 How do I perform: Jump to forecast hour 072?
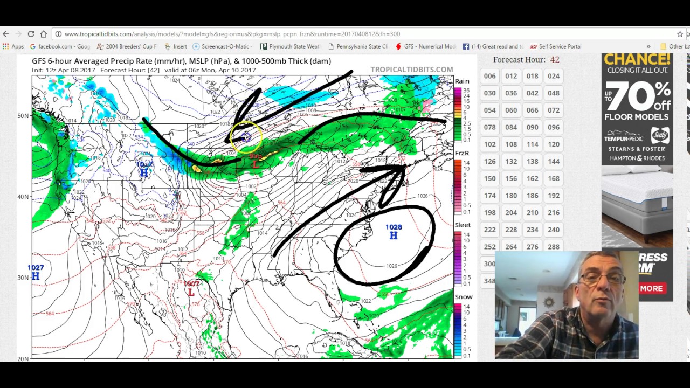coord(554,110)
